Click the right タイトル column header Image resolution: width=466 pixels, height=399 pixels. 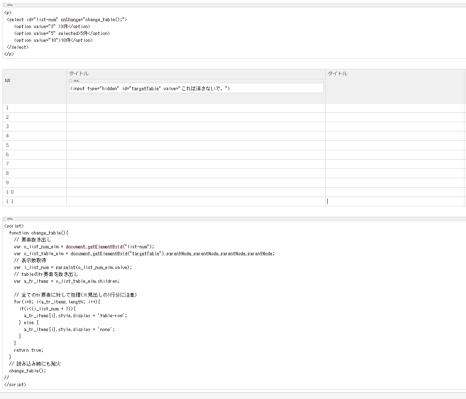tap(337, 73)
